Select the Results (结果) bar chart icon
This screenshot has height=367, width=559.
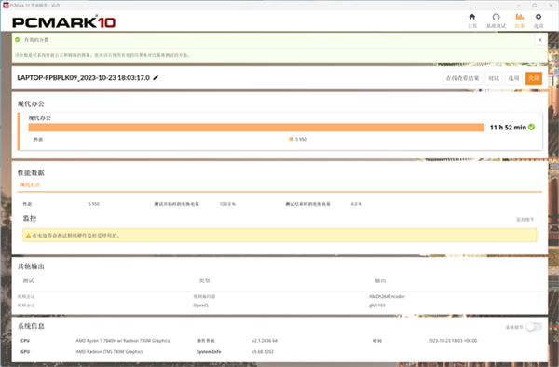click(520, 20)
